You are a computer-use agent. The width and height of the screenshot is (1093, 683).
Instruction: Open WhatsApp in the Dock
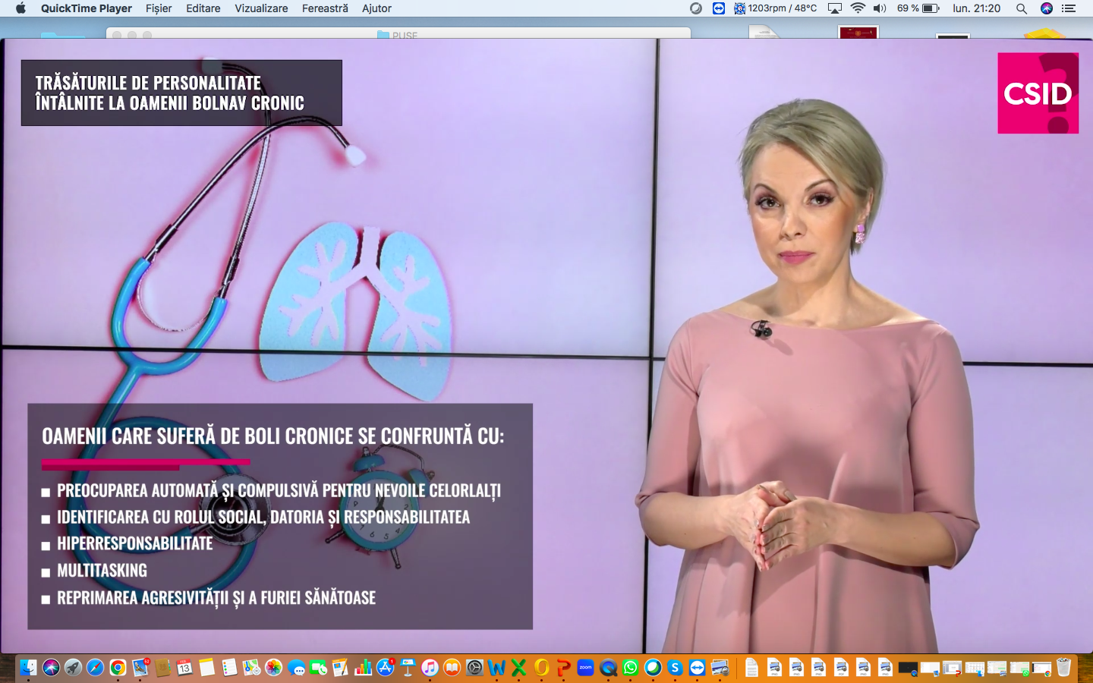click(x=630, y=668)
